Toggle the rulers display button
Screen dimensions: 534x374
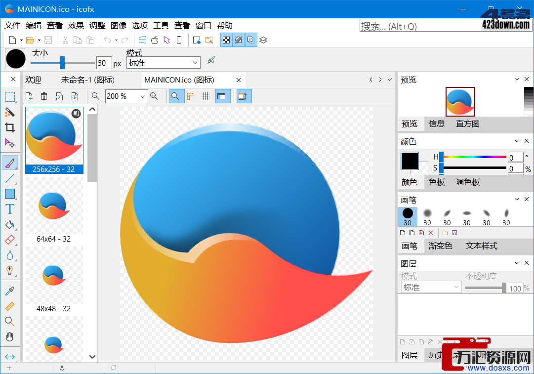coord(191,96)
